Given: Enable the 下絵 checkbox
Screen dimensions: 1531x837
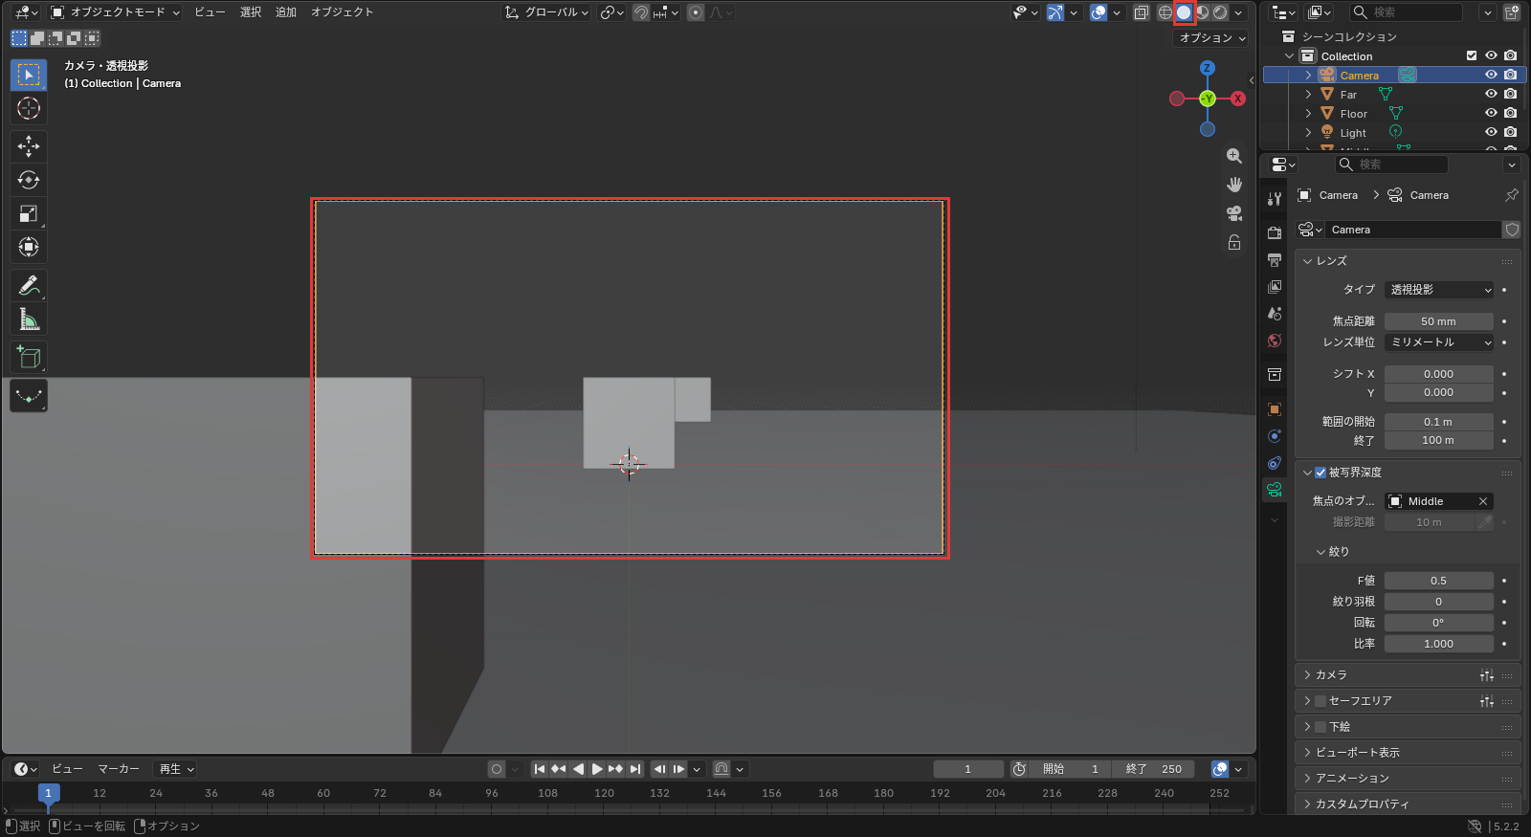Looking at the screenshot, I should coord(1320,727).
